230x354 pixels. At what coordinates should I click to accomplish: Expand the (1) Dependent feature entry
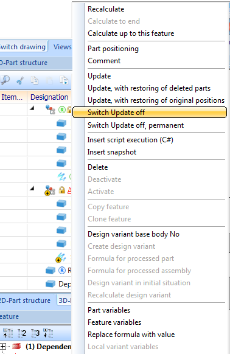[x=3, y=346]
